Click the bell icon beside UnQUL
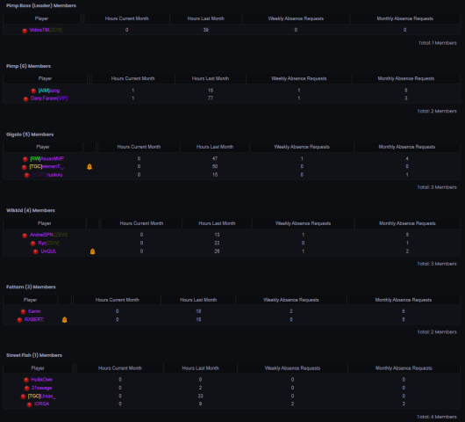 pos(92,251)
